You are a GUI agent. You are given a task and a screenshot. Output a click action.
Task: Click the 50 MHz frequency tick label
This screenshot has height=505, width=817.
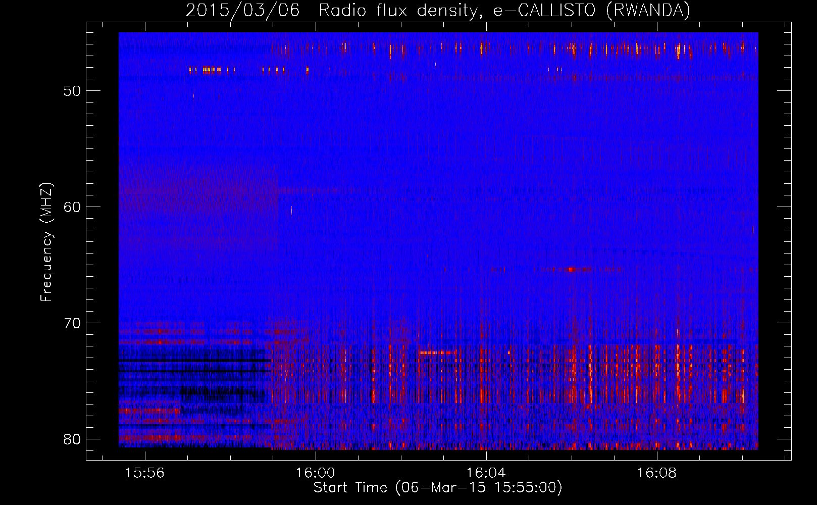(72, 91)
